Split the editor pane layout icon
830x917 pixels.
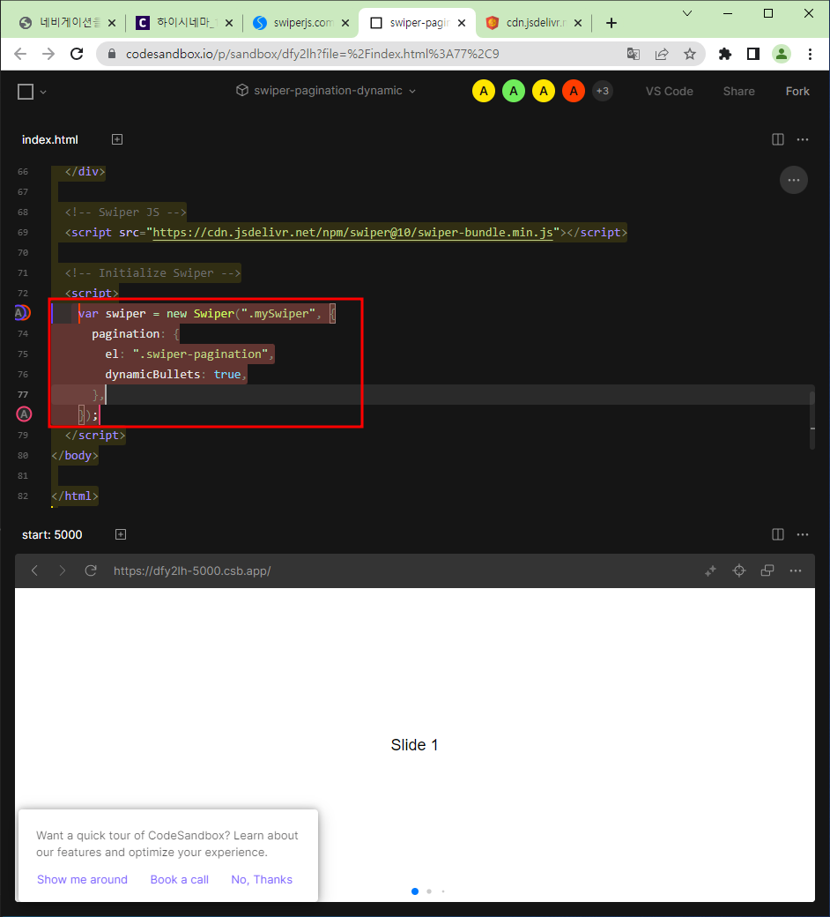point(777,139)
